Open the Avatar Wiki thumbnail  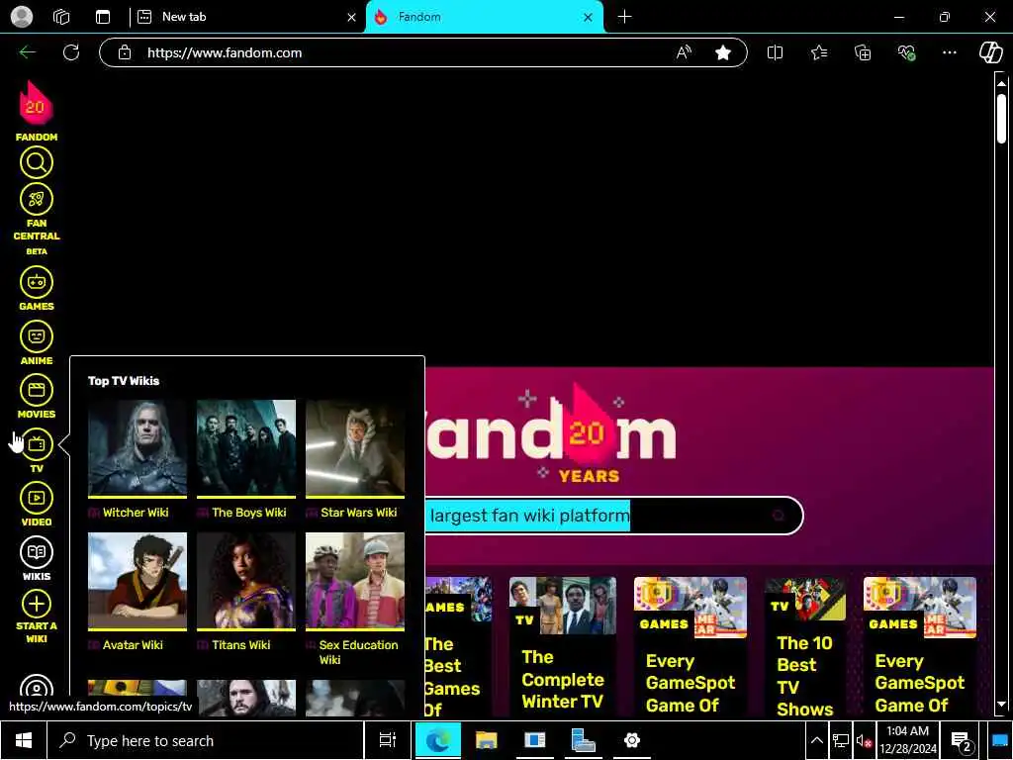[x=137, y=580]
